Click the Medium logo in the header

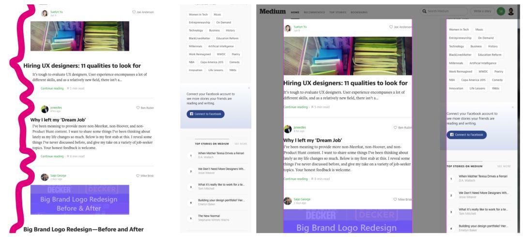coord(273,11)
